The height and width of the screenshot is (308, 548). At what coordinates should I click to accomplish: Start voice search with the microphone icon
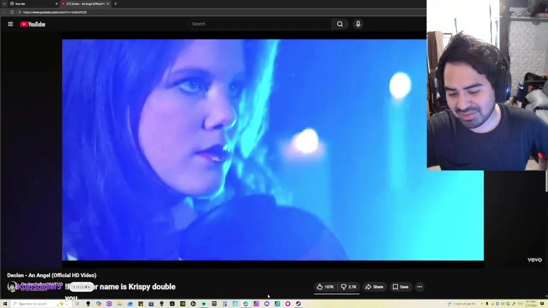(x=358, y=24)
